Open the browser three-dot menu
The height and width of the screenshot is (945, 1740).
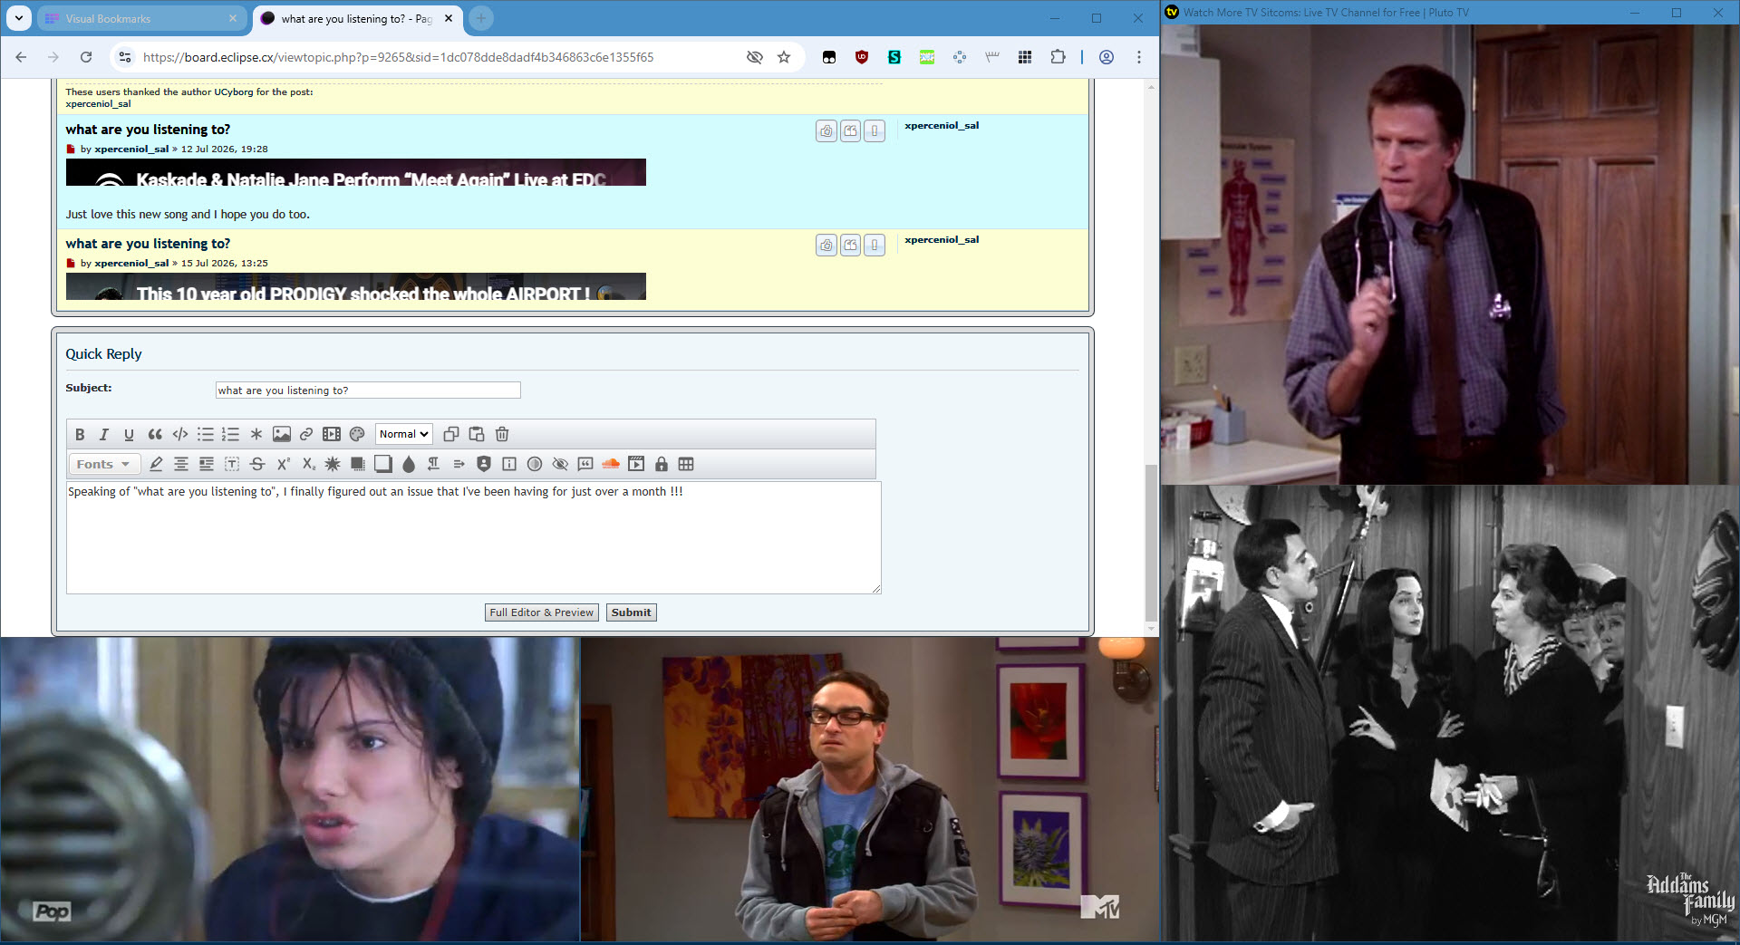1139,57
